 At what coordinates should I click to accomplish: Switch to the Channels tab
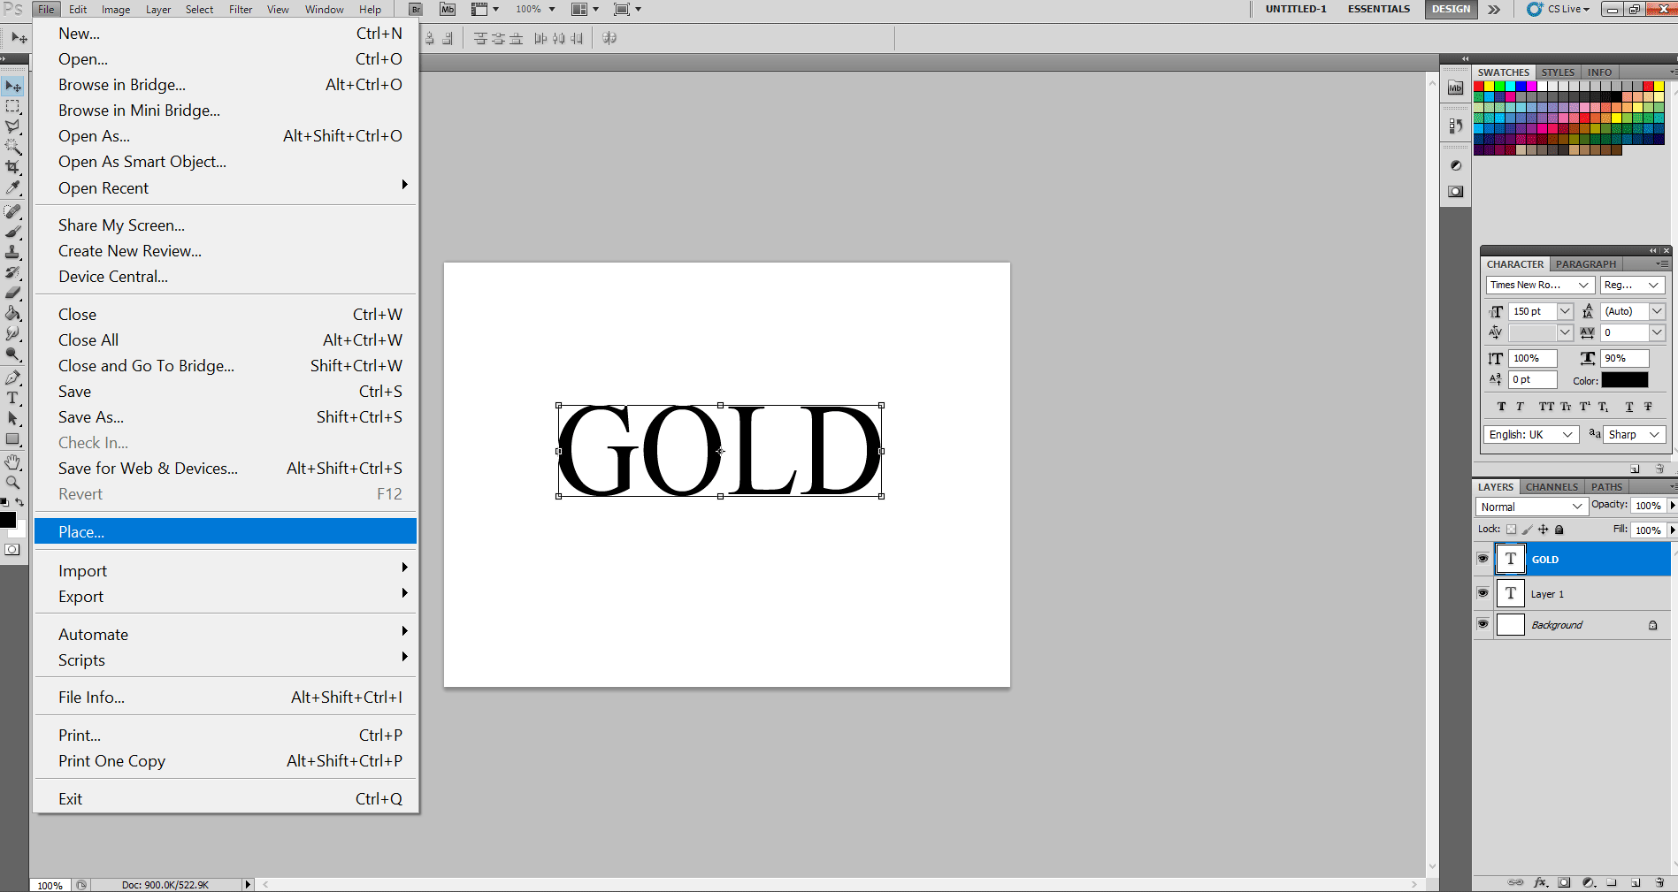click(x=1551, y=486)
